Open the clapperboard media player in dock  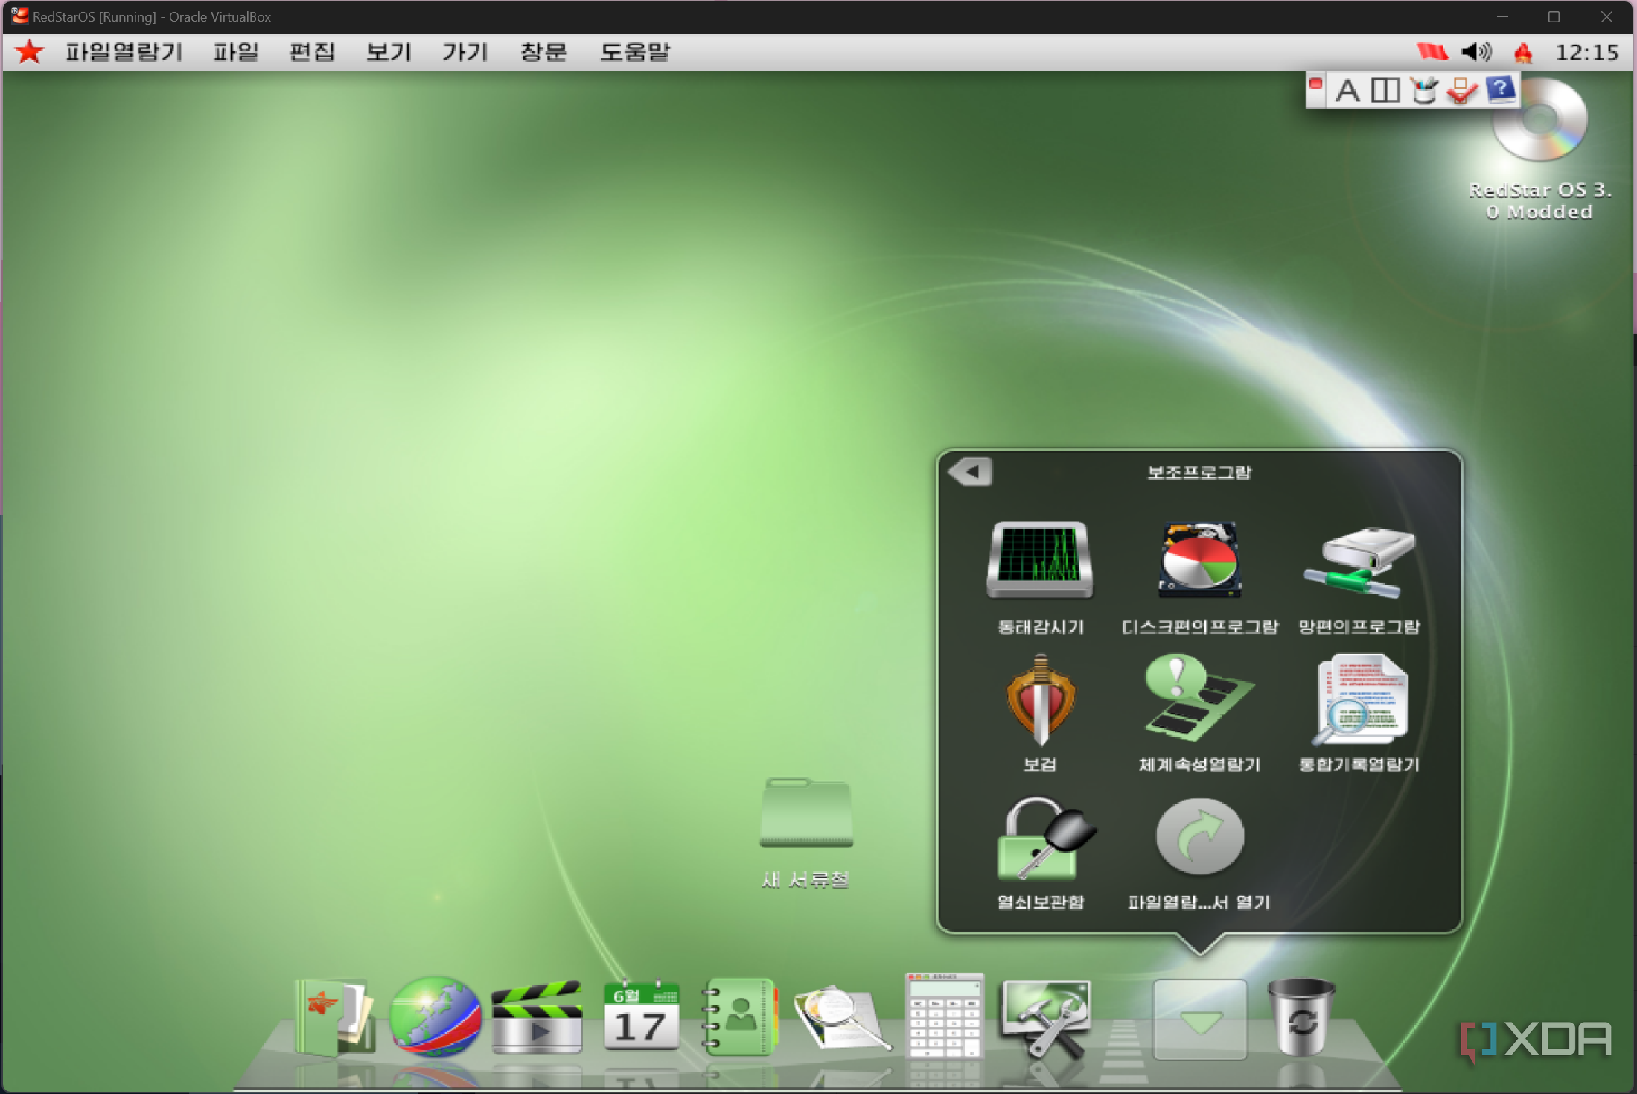537,1017
